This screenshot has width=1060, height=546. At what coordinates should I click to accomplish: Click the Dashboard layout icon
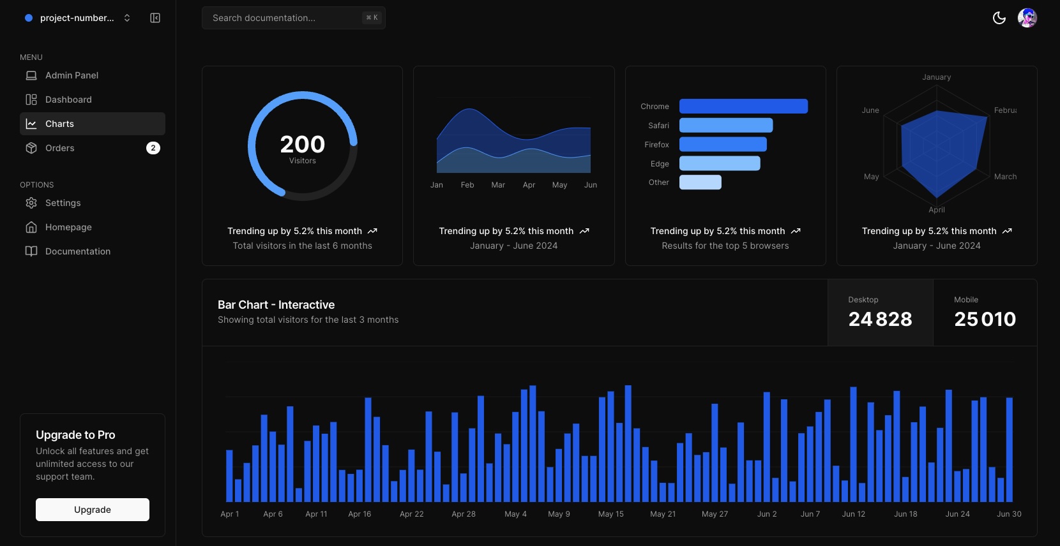31,100
